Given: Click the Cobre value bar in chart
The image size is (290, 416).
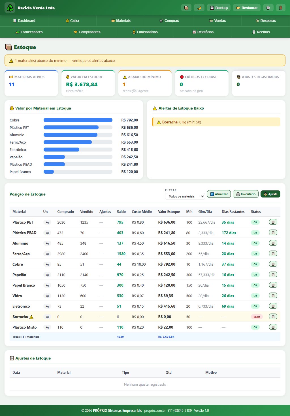Looking at the screenshot, I should click(78, 120).
